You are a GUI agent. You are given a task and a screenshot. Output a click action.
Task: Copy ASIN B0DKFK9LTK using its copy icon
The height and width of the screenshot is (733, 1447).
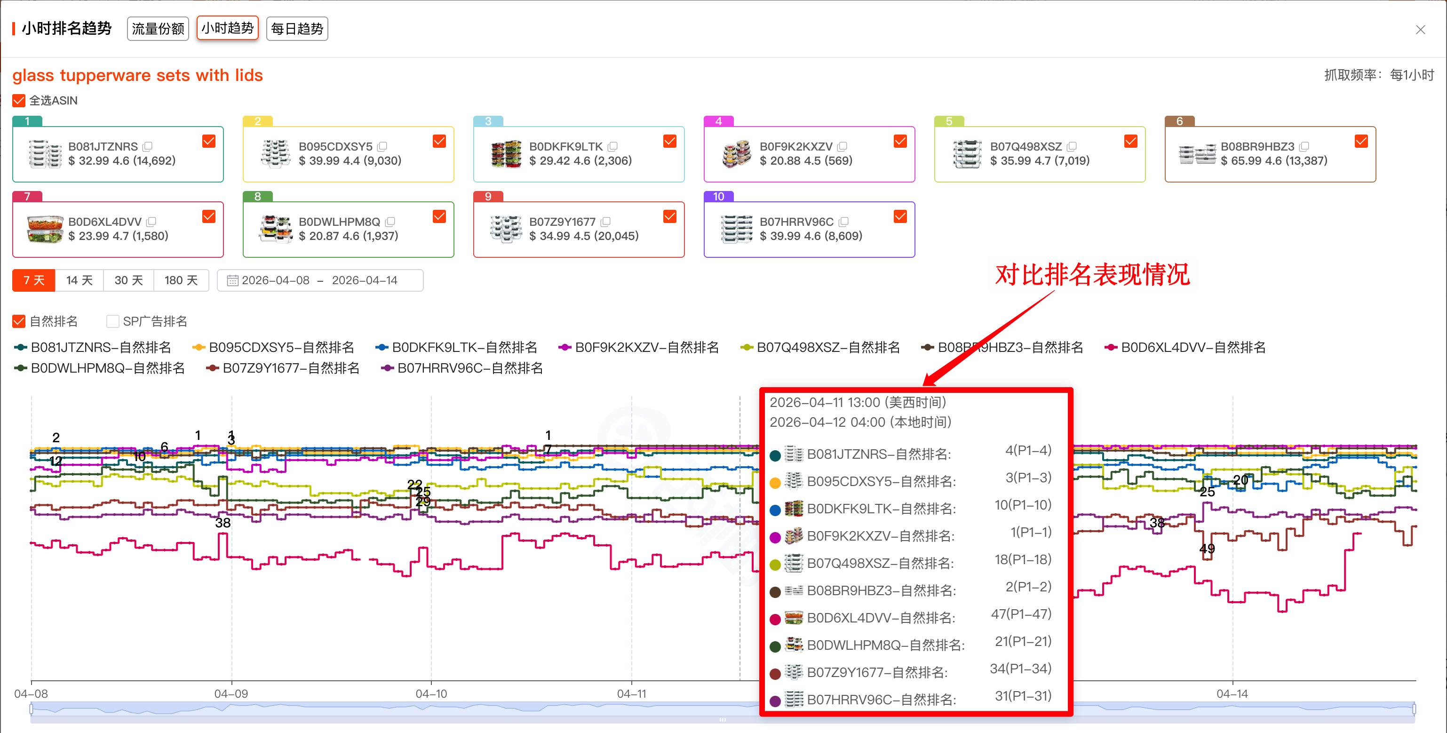[613, 146]
